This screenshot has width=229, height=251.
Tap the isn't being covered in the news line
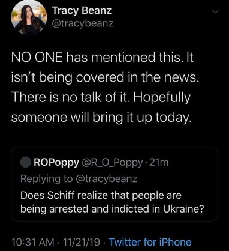[x=105, y=77]
